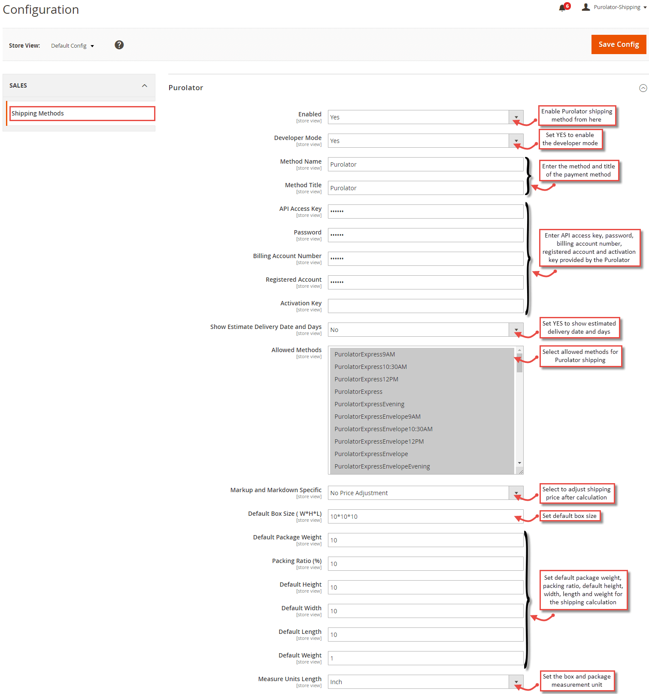The width and height of the screenshot is (649, 694).
Task: Click the Default Length field
Action: [425, 635]
